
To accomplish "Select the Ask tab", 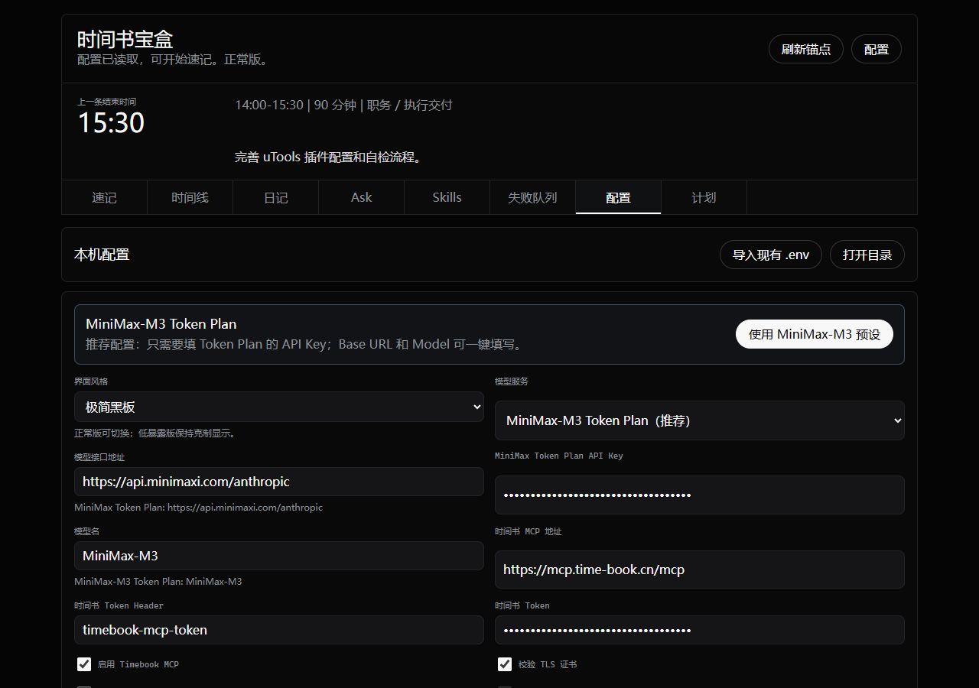I will [361, 197].
